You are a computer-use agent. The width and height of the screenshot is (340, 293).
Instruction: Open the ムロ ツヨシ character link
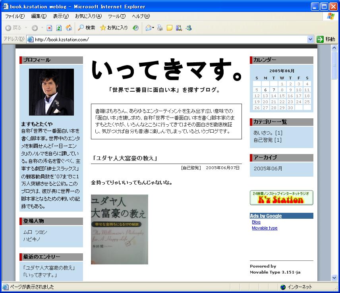tap(35, 232)
